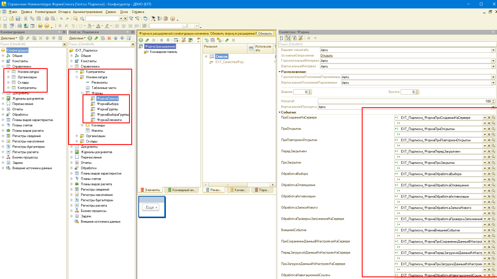
Task: Open ПриЗакрытии handler dropdown arrow
Action: pos(485,162)
